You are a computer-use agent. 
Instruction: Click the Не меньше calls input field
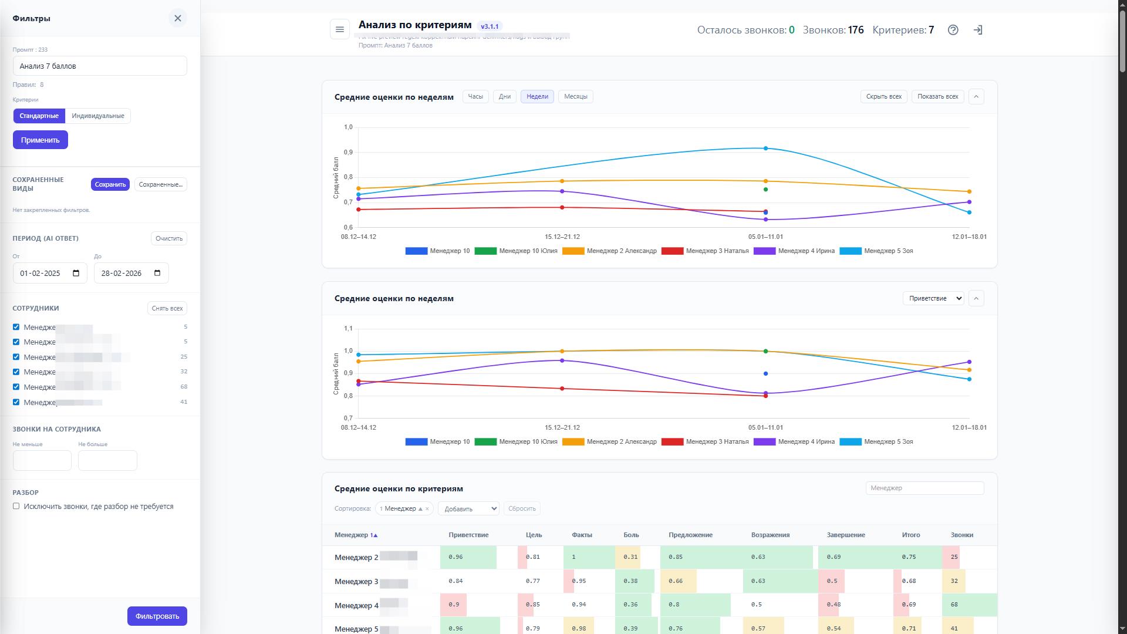(x=42, y=460)
